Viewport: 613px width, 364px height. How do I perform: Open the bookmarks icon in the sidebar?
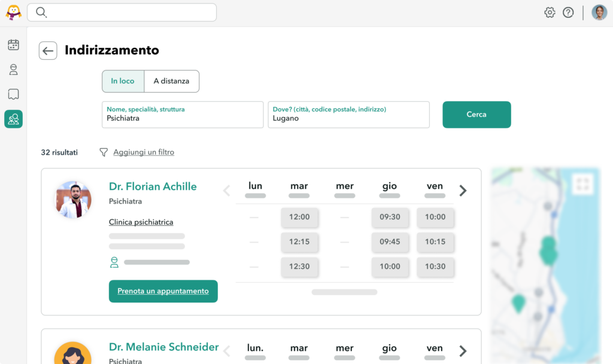coord(13,94)
